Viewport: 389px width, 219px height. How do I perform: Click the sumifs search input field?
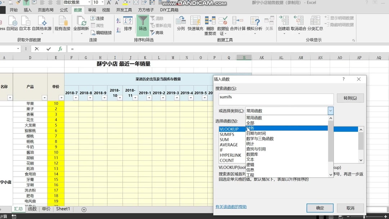[276, 99]
